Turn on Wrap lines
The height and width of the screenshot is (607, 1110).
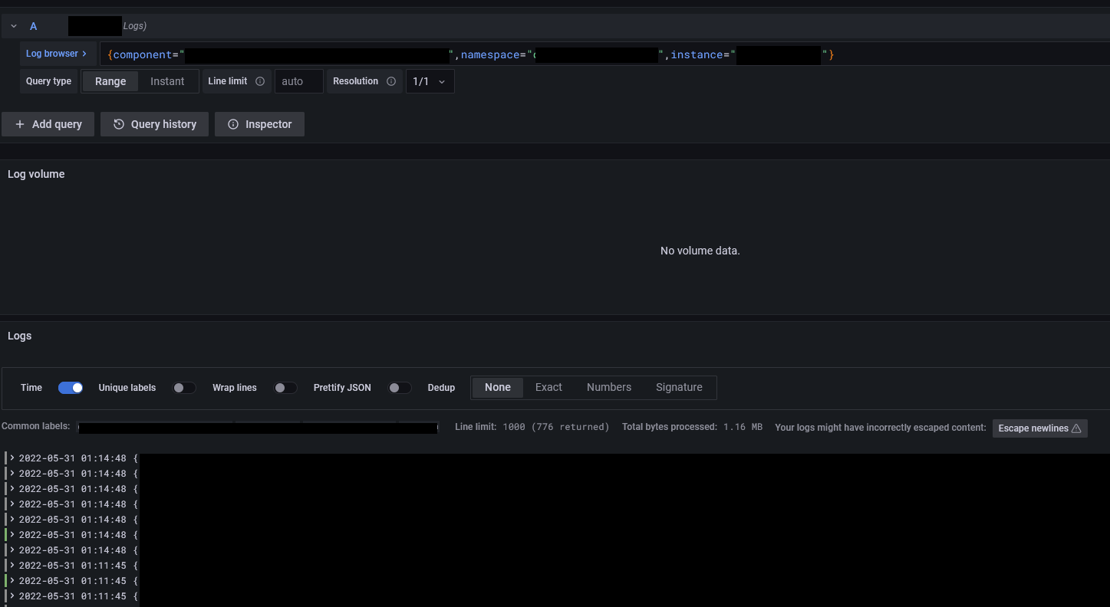pyautogui.click(x=285, y=387)
